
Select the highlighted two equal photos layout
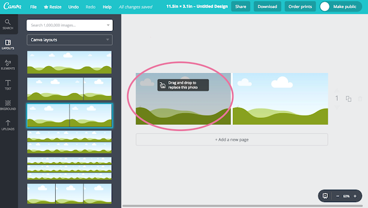[70, 115]
